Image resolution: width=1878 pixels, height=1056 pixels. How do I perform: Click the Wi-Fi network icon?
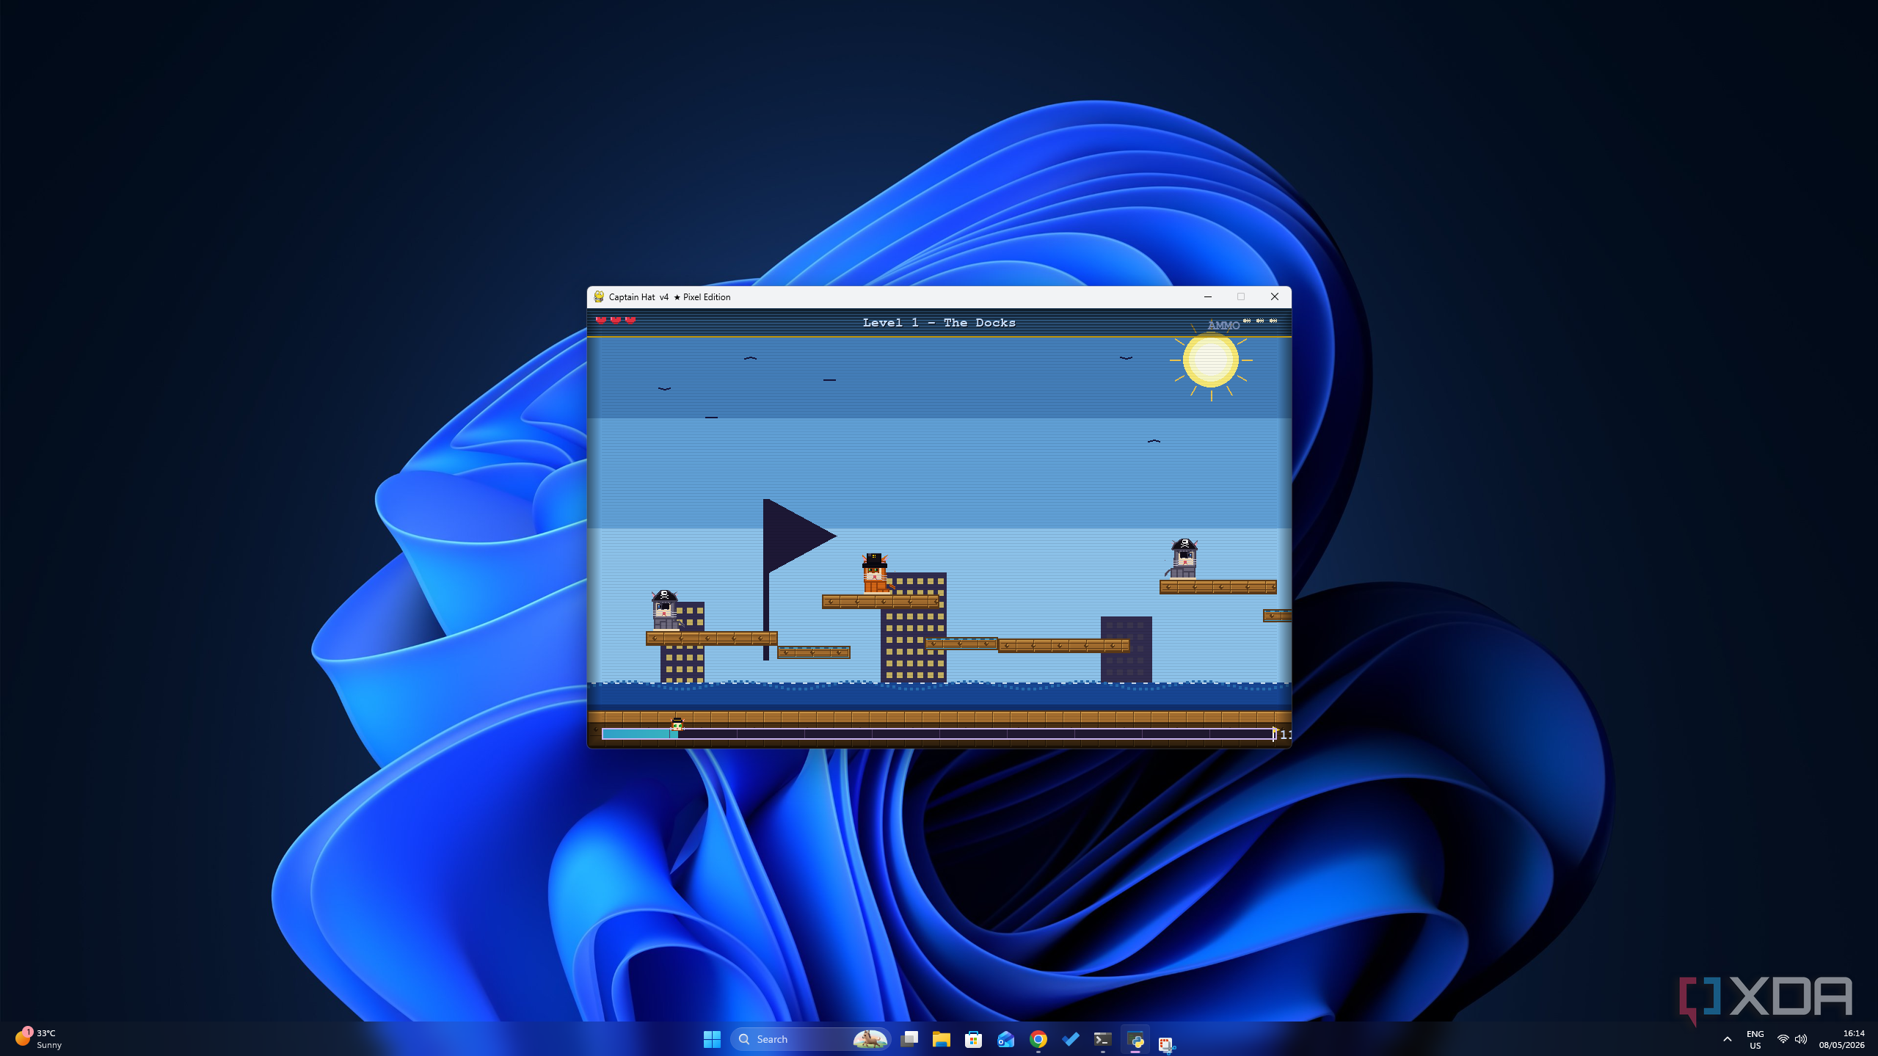[x=1783, y=1039]
